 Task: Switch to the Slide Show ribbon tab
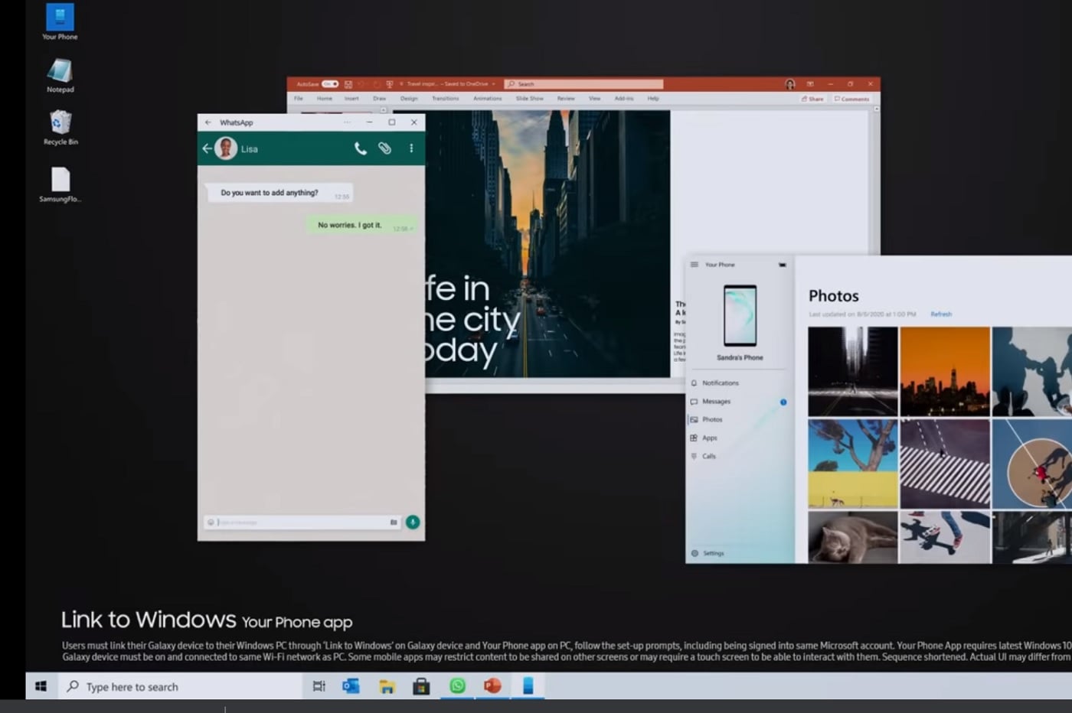tap(529, 98)
